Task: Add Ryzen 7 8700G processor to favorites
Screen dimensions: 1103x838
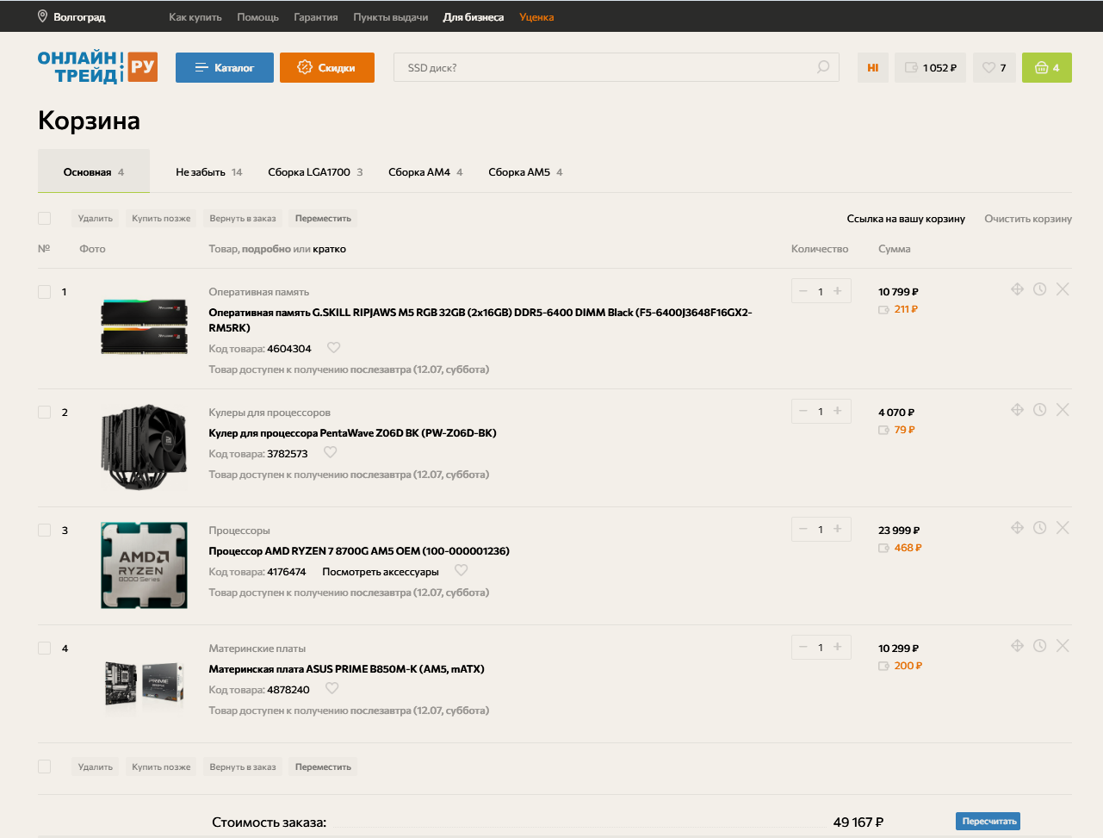Action: click(462, 571)
